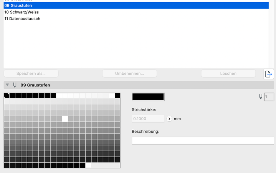Select first black pen cell with corner mark

[7, 96]
